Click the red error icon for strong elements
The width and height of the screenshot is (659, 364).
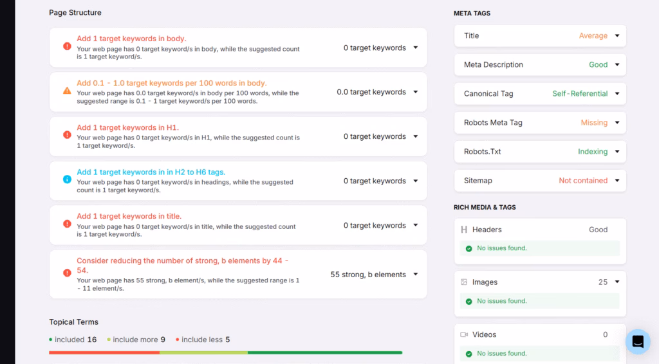pyautogui.click(x=67, y=273)
